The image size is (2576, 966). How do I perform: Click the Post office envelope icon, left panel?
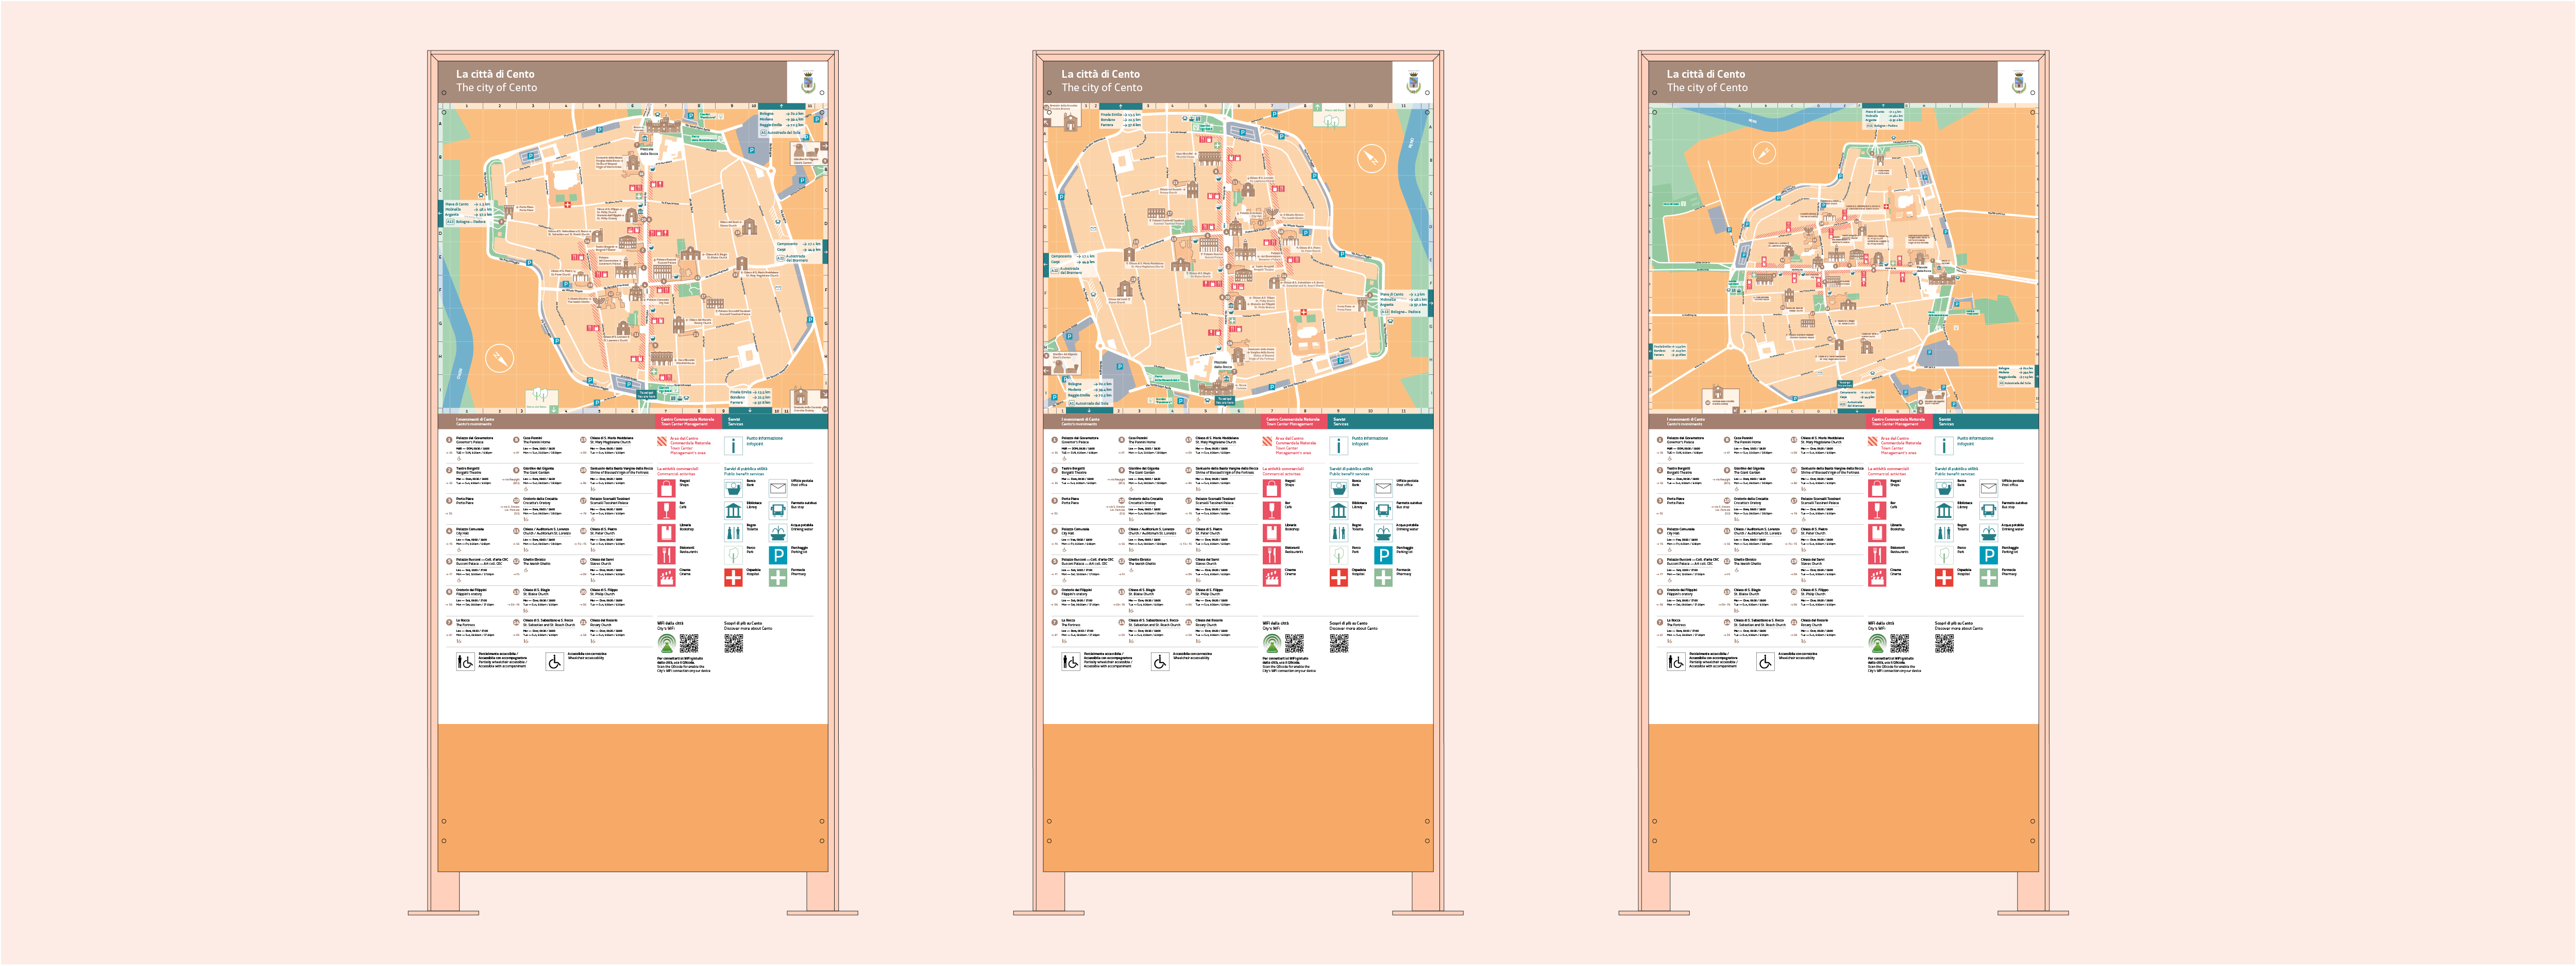[777, 488]
